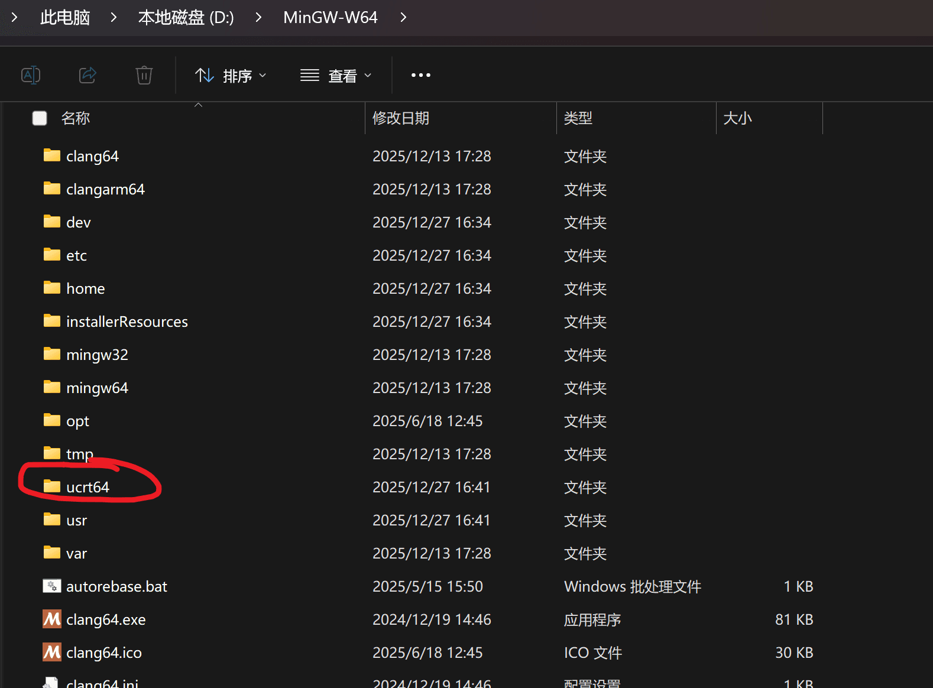Viewport: 933px width, 688px height.
Task: Select the usr folder name
Action: pyautogui.click(x=77, y=520)
